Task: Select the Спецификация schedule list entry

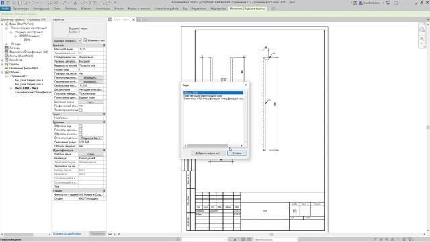Action: point(213,99)
